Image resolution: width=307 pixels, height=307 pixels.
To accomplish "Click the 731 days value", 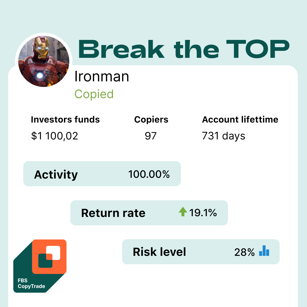I will [x=224, y=136].
